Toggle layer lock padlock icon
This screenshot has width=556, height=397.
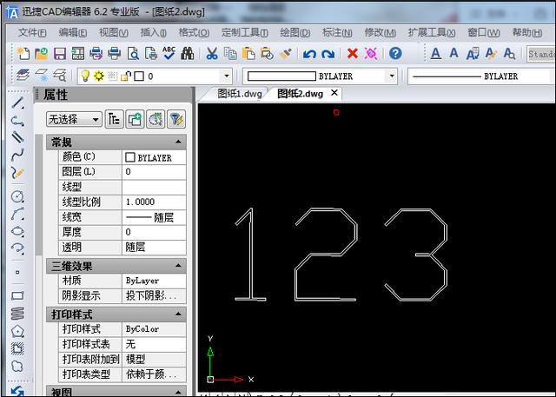125,76
